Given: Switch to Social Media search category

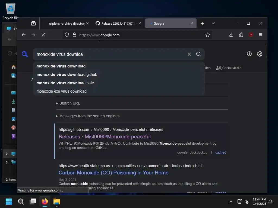Looking at the screenshot, I should 229,68.
